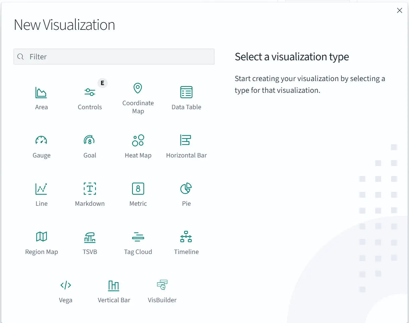409x323 pixels.
Task: Select the Heat Map visualization
Action: tap(138, 145)
